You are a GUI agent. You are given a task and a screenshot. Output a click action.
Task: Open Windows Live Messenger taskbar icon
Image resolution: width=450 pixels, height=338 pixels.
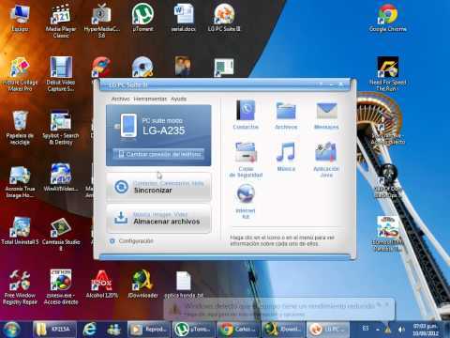coord(113,330)
